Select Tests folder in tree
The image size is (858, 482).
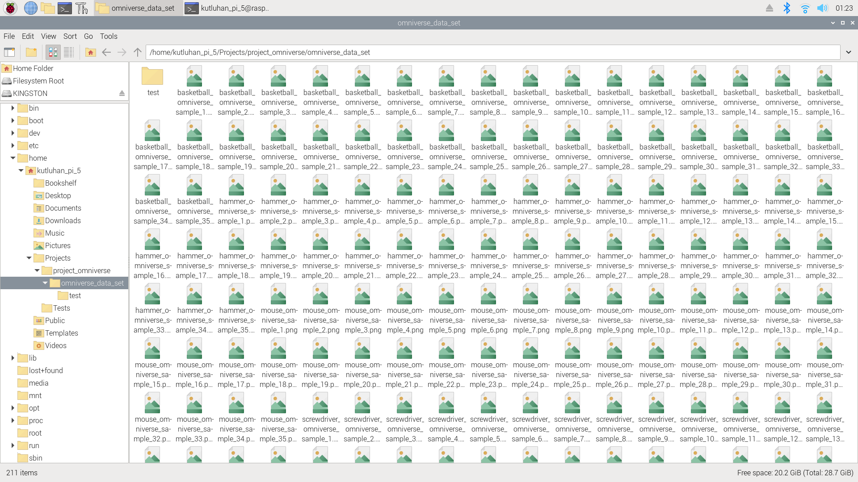coord(61,308)
